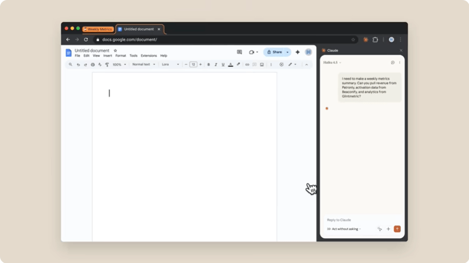Image resolution: width=469 pixels, height=263 pixels.
Task: Click the font size field showing 12
Action: click(193, 64)
